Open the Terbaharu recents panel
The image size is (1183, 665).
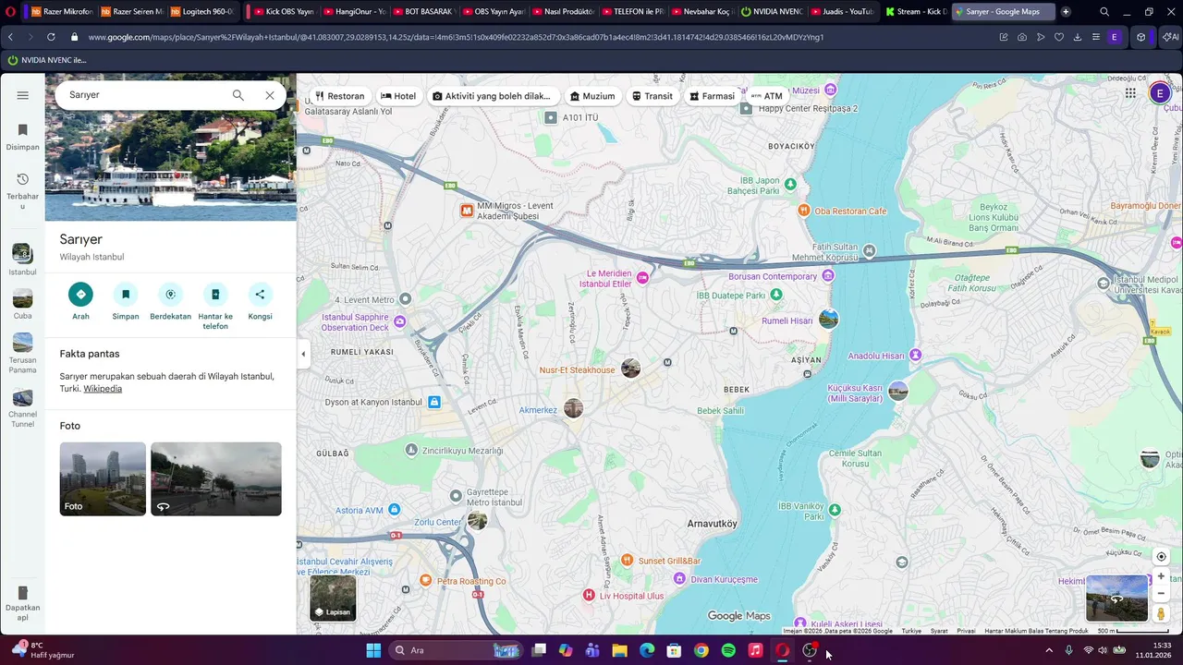tap(22, 189)
